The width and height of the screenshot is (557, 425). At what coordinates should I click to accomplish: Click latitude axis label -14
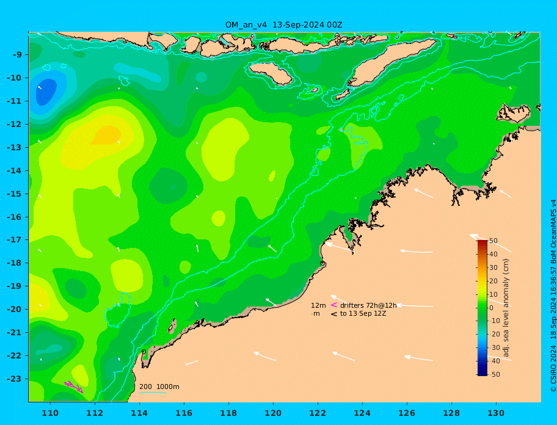(x=14, y=171)
